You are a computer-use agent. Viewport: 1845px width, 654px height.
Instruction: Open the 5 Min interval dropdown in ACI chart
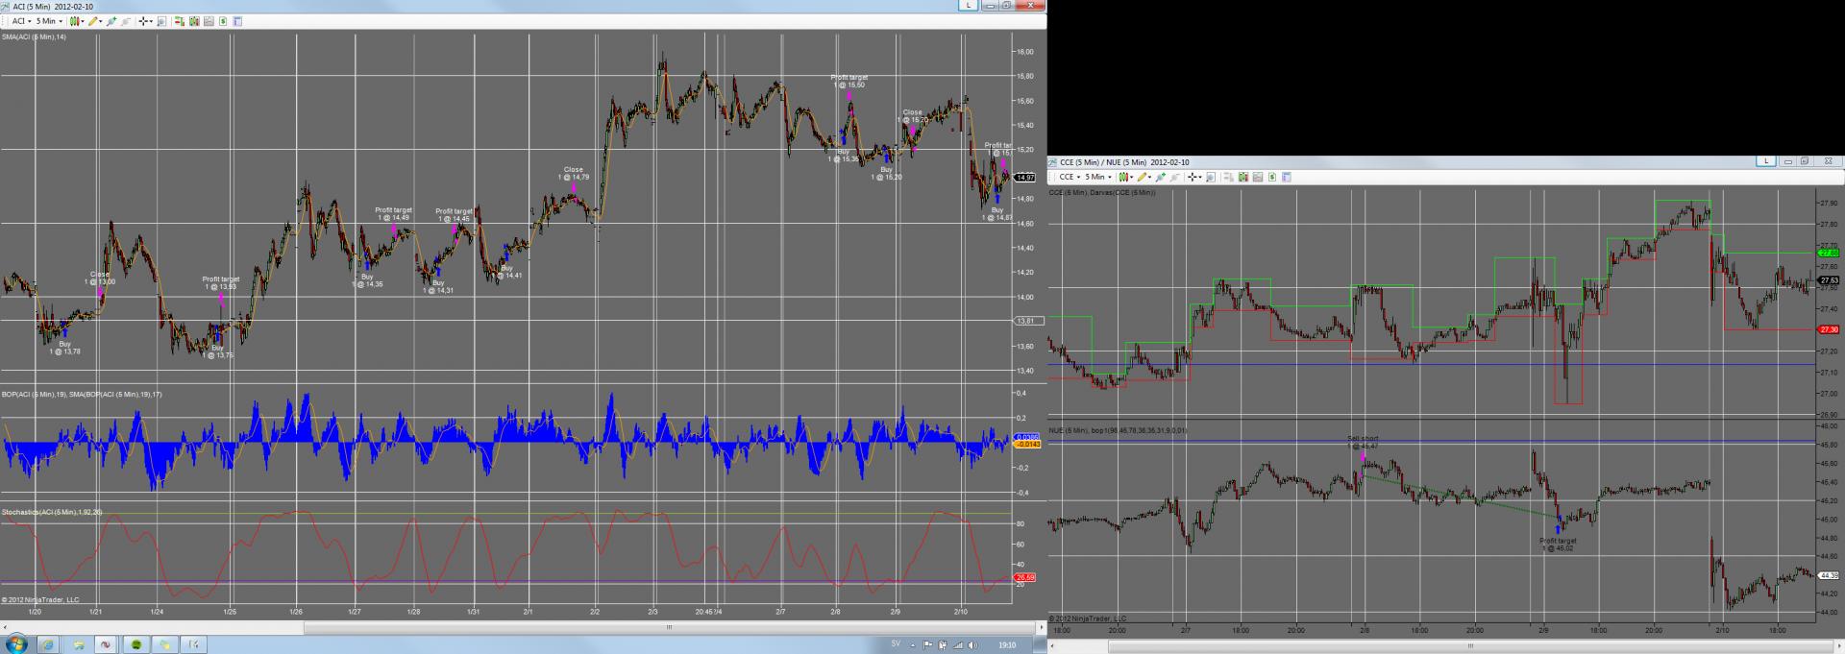pos(49,21)
